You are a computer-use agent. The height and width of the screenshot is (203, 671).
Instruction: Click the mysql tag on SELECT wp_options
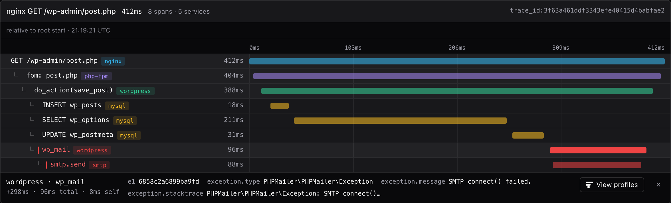click(x=125, y=121)
